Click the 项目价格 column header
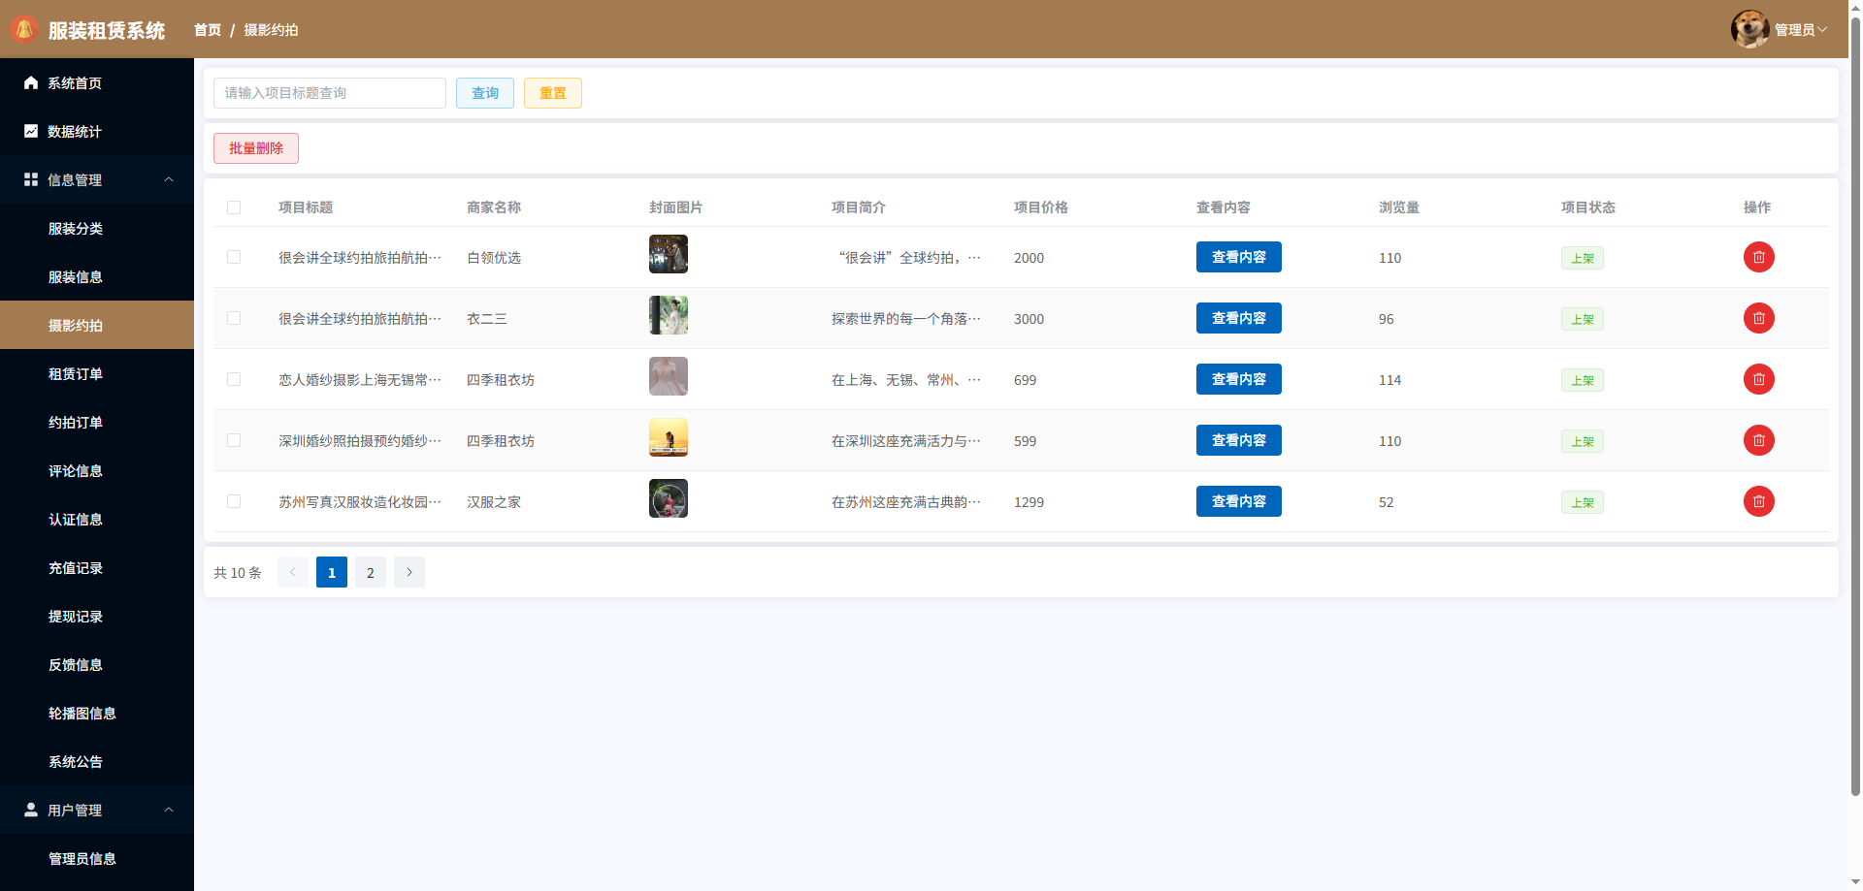1863x891 pixels. click(x=1041, y=207)
